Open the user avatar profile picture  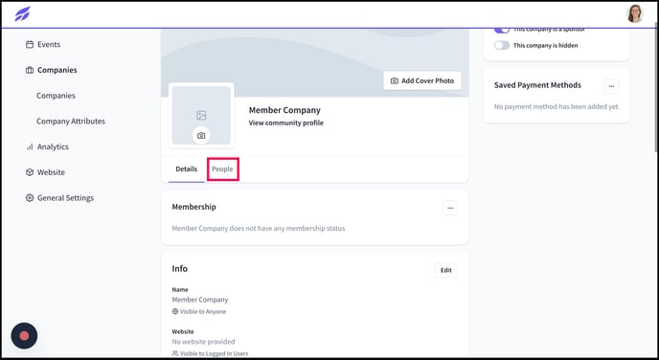[x=635, y=13]
